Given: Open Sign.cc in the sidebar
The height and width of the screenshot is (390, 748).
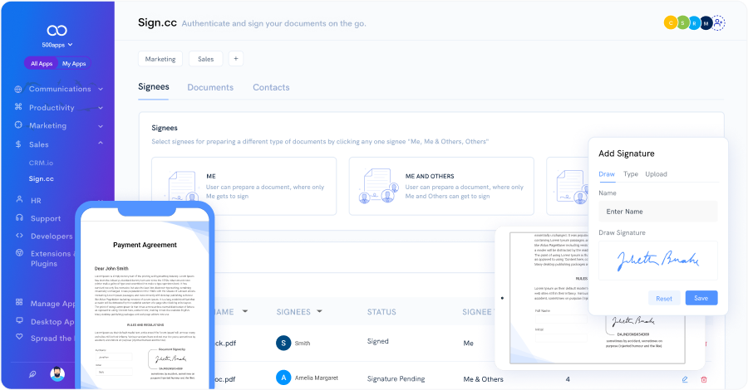Looking at the screenshot, I should 41,178.
